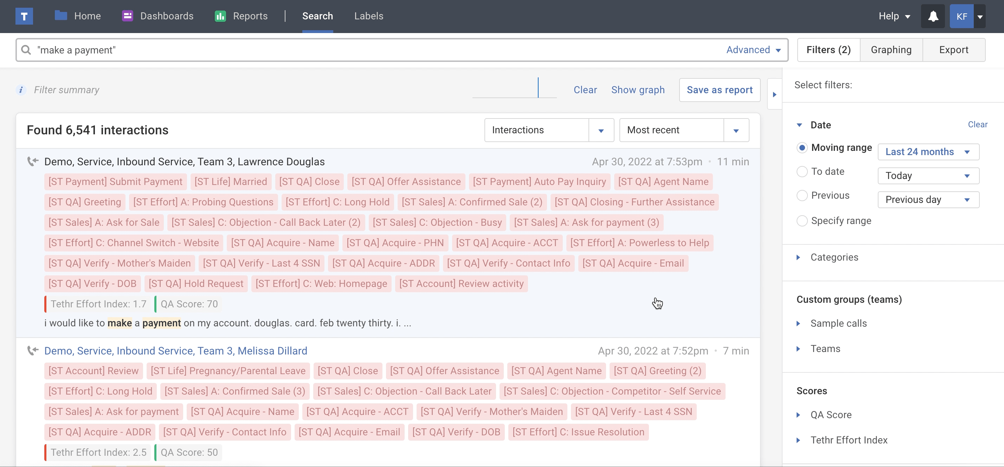This screenshot has width=1004, height=467.
Task: Select the Specify range radio button
Action: (x=802, y=220)
